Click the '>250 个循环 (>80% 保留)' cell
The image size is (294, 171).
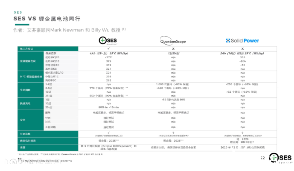[242, 84]
